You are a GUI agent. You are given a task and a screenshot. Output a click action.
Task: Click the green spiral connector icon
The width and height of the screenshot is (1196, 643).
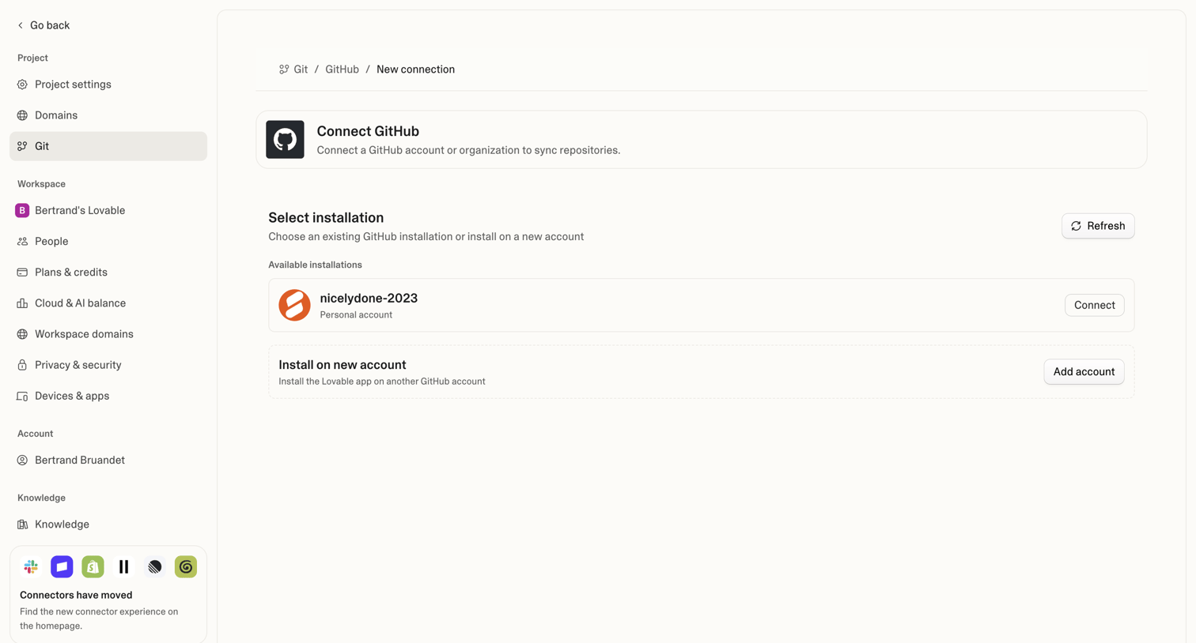[186, 566]
